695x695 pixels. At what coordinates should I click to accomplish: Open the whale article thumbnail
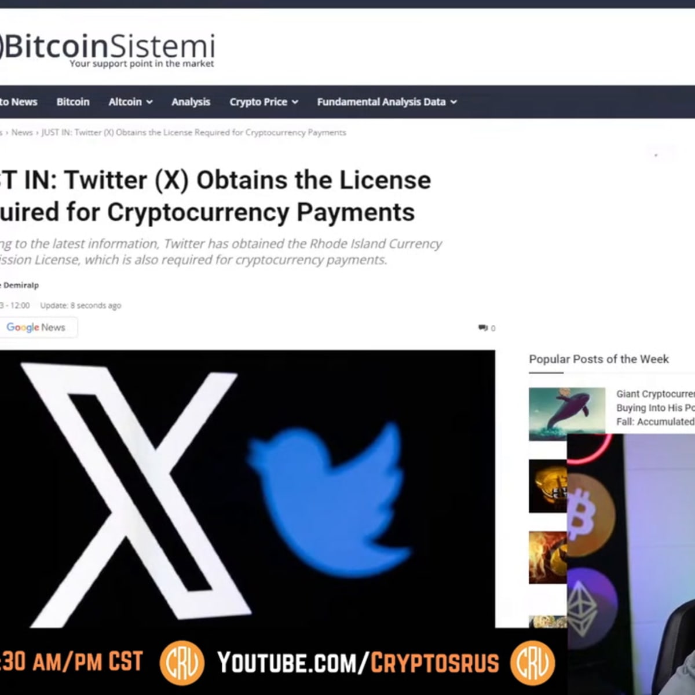click(566, 414)
